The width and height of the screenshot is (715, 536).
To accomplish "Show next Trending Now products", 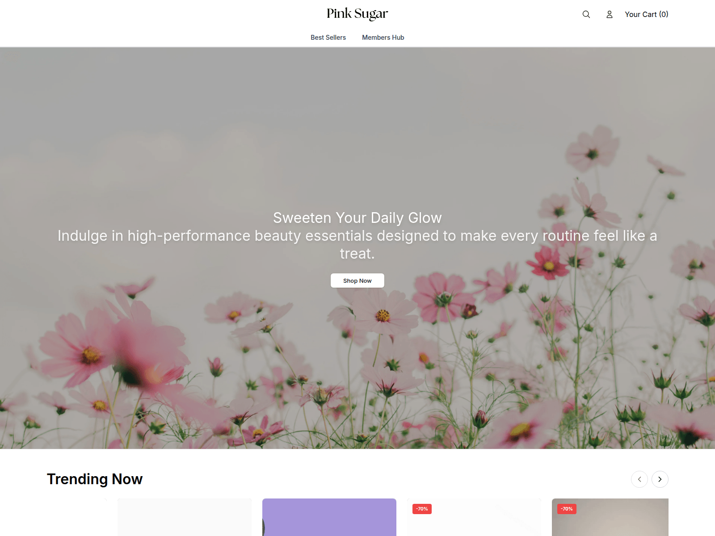I will click(660, 479).
